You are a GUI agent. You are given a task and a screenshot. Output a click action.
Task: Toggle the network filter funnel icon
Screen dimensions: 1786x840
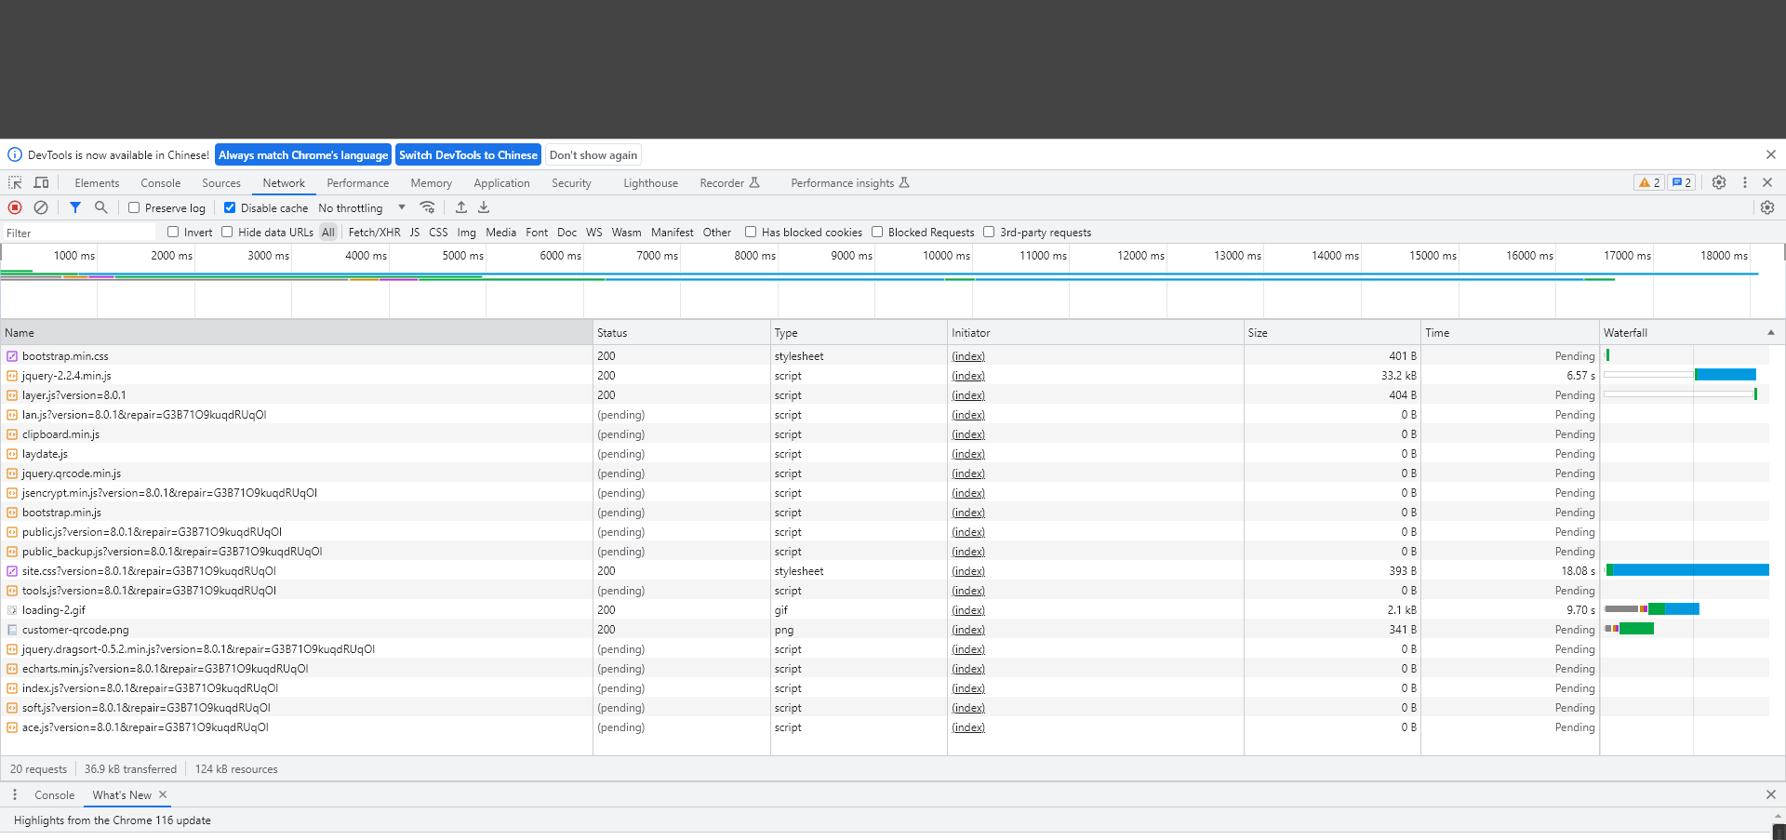(x=75, y=207)
